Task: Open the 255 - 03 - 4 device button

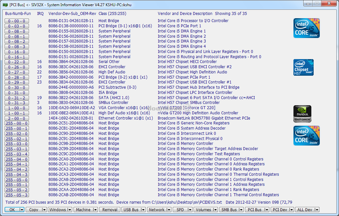Action: [x=17, y=154]
